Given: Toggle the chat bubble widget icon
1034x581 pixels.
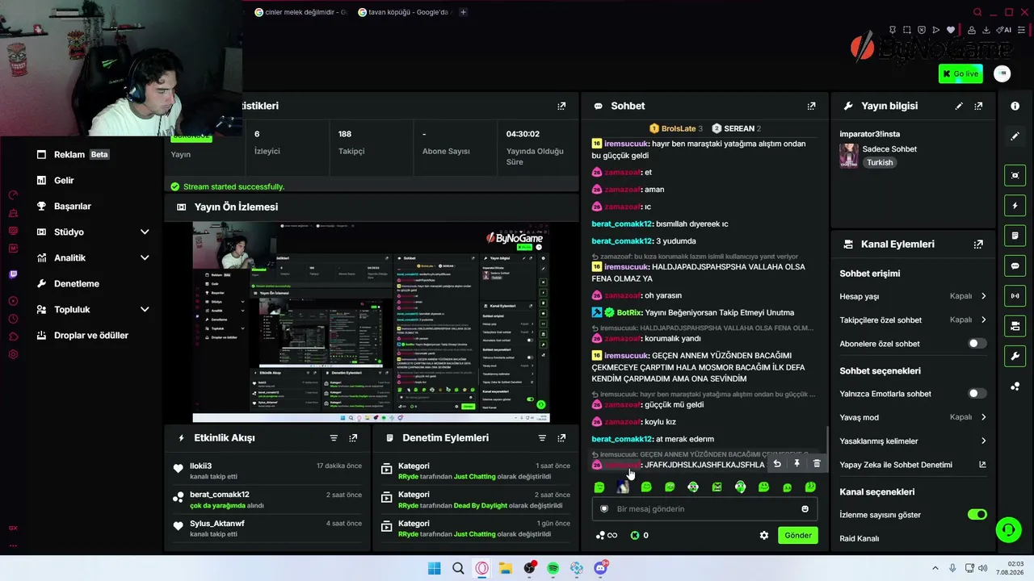Looking at the screenshot, I should coord(1015,265).
